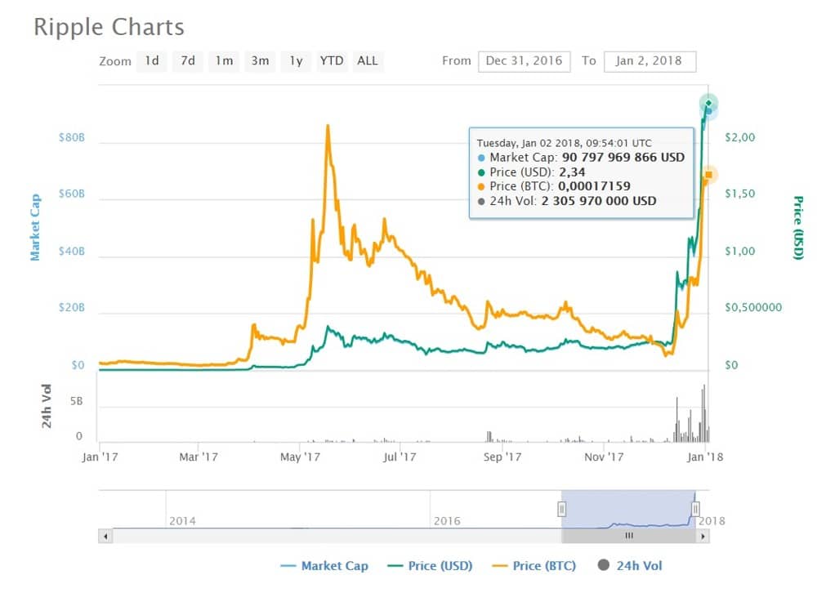Viewport: 817px width, 602px height.
Task: Click the Jan '17 axis label
Action: point(100,457)
